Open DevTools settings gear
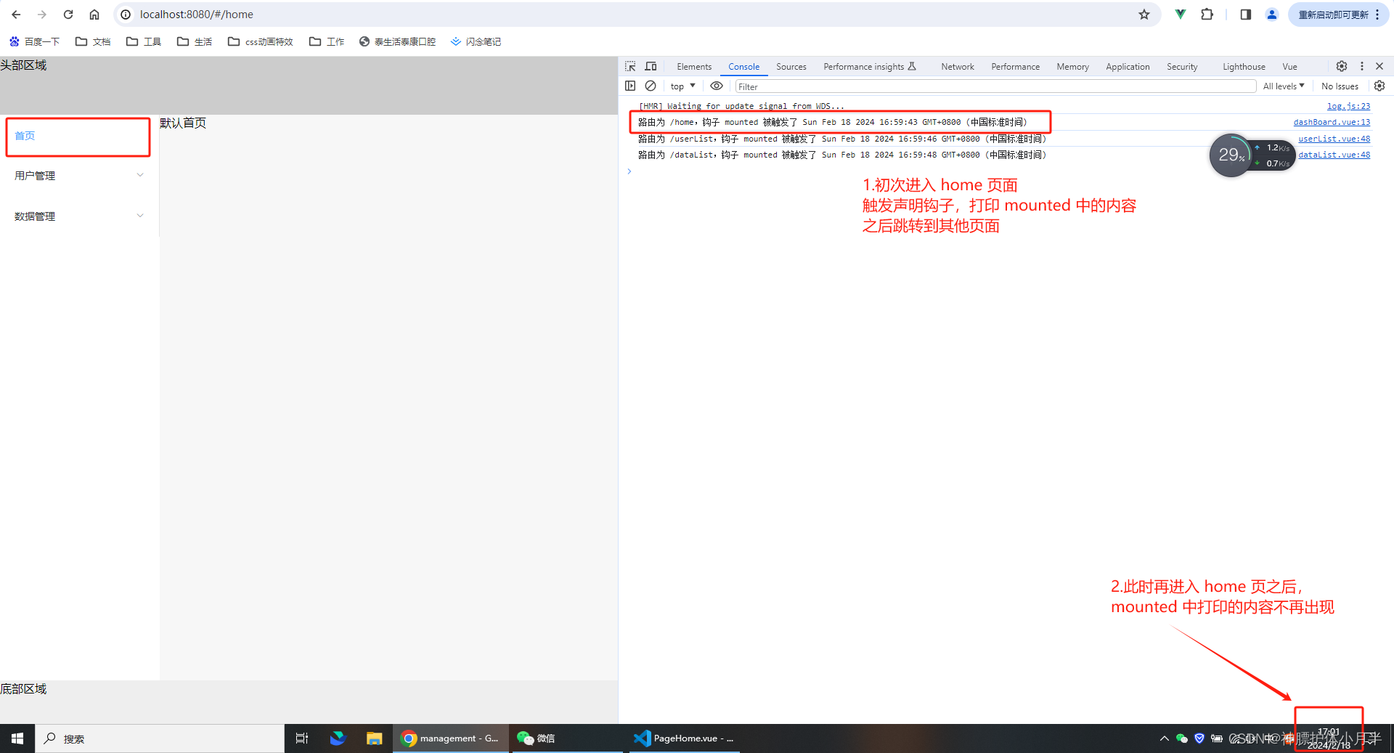 coord(1342,66)
